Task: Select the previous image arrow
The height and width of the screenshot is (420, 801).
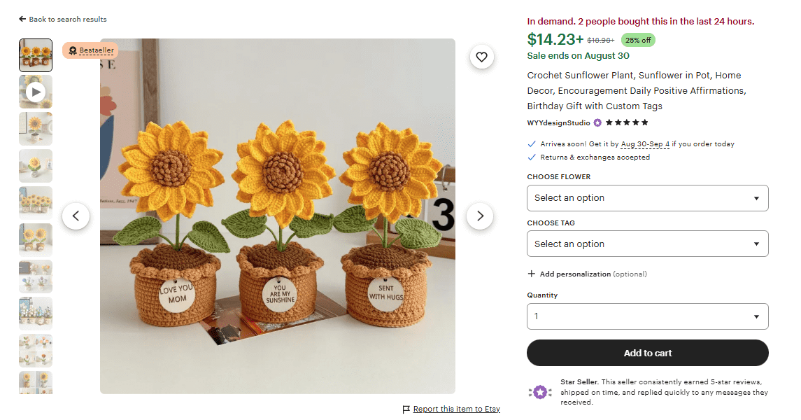Action: coord(76,216)
